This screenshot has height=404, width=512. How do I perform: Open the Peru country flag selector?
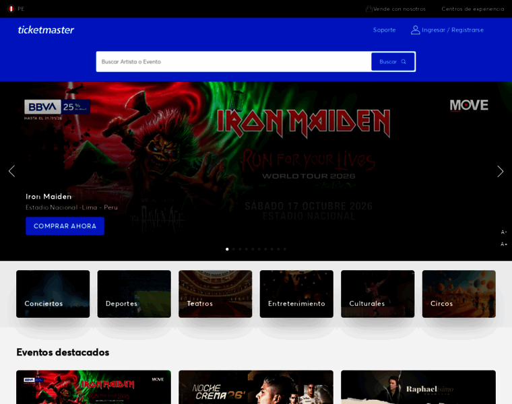point(11,9)
